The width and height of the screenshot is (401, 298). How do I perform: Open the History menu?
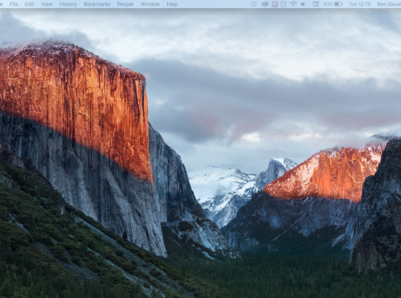[x=68, y=4]
